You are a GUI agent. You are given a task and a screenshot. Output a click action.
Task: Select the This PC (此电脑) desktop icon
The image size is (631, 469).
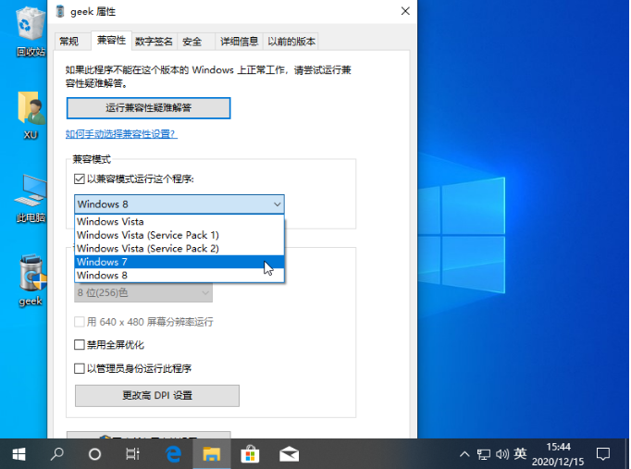(x=31, y=199)
